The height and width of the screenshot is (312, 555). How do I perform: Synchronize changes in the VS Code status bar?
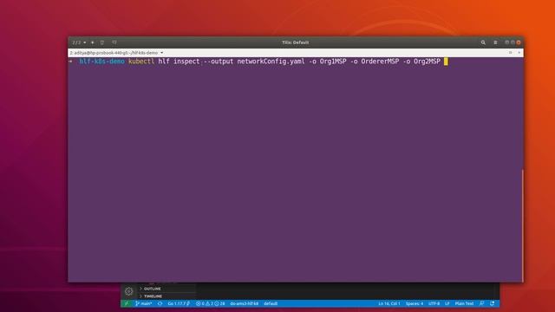pos(160,303)
